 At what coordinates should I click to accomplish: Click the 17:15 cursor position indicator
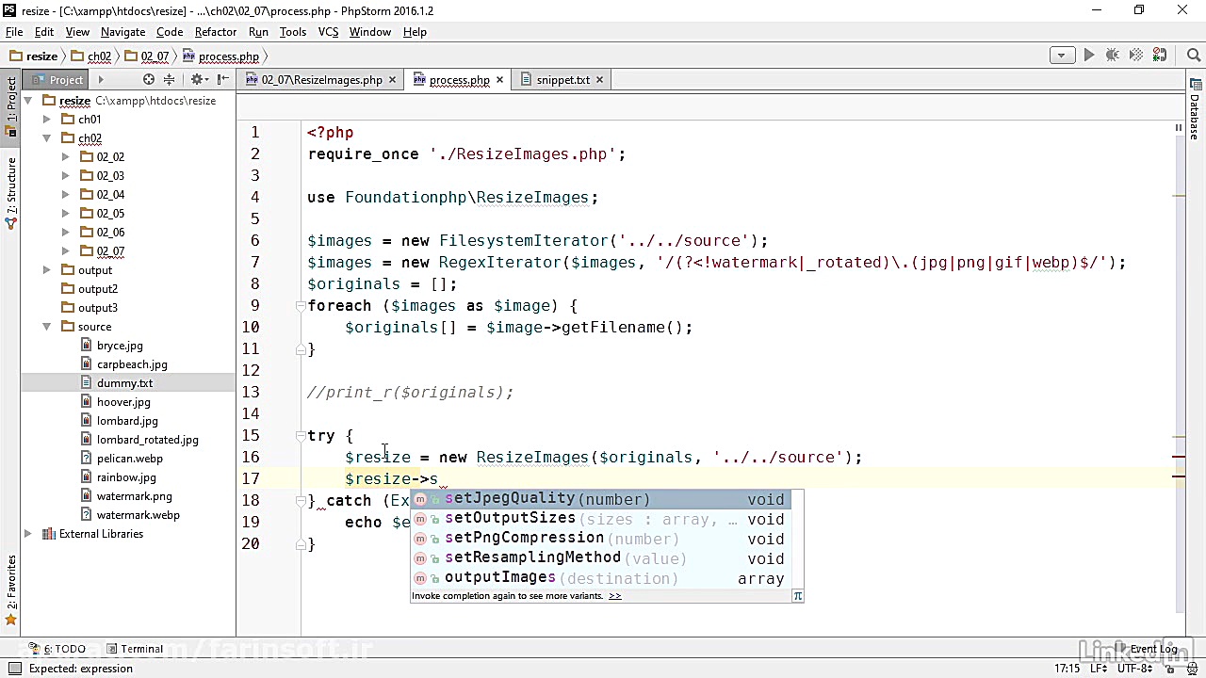click(1067, 669)
